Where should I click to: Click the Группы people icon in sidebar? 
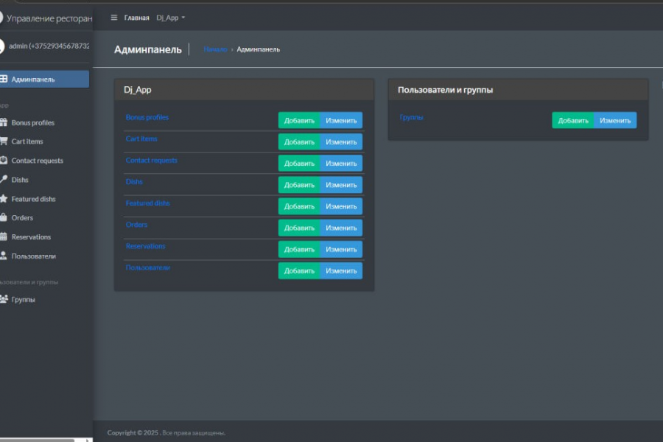[4, 299]
